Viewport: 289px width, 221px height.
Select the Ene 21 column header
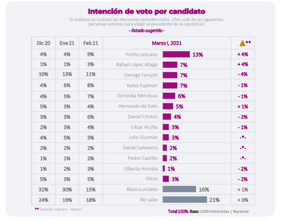[67, 43]
